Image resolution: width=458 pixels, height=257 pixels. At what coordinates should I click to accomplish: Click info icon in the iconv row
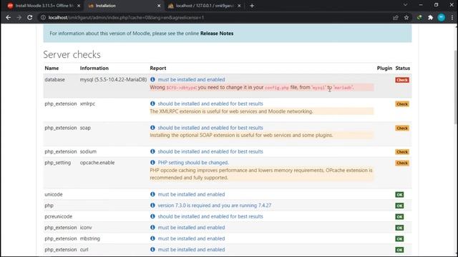click(x=152, y=227)
